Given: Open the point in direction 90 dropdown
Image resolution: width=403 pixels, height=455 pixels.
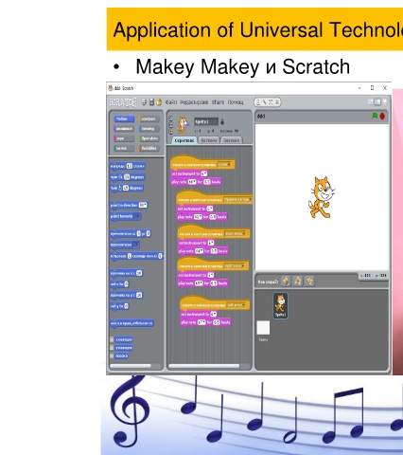Looking at the screenshot, I should coord(143,205).
